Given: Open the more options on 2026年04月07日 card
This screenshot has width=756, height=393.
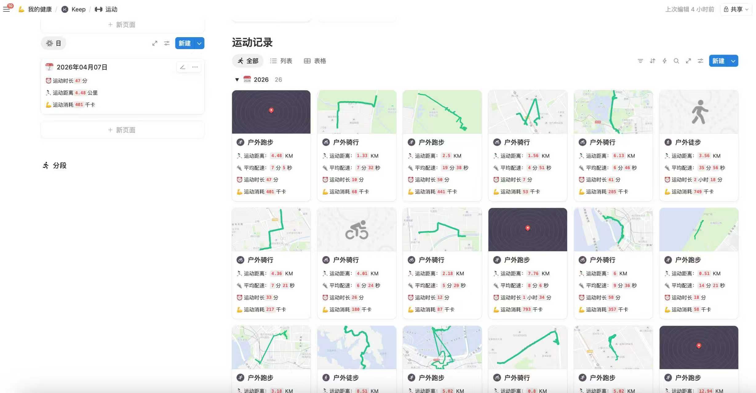Looking at the screenshot, I should pos(195,67).
